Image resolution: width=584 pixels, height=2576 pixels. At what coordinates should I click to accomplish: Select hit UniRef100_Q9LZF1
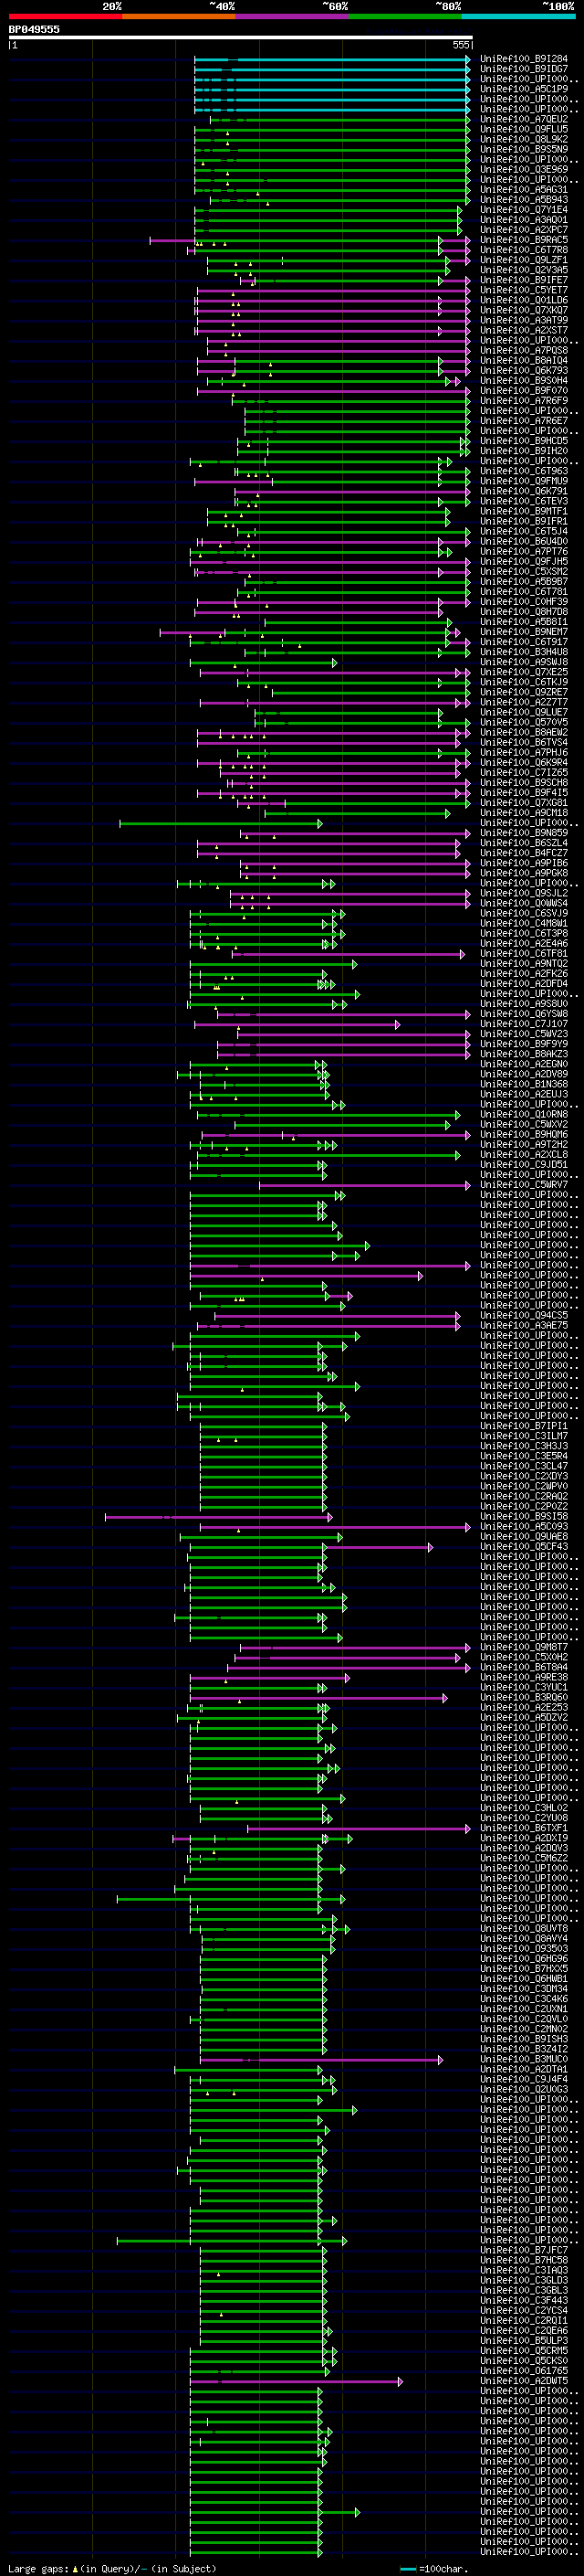[x=523, y=260]
